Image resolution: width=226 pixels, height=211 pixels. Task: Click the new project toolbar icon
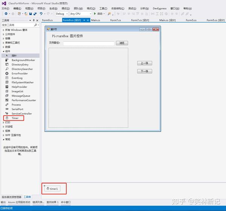(x=19, y=14)
